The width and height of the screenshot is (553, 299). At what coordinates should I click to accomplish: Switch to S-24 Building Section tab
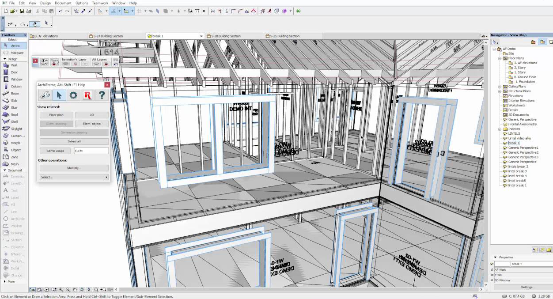(x=116, y=36)
